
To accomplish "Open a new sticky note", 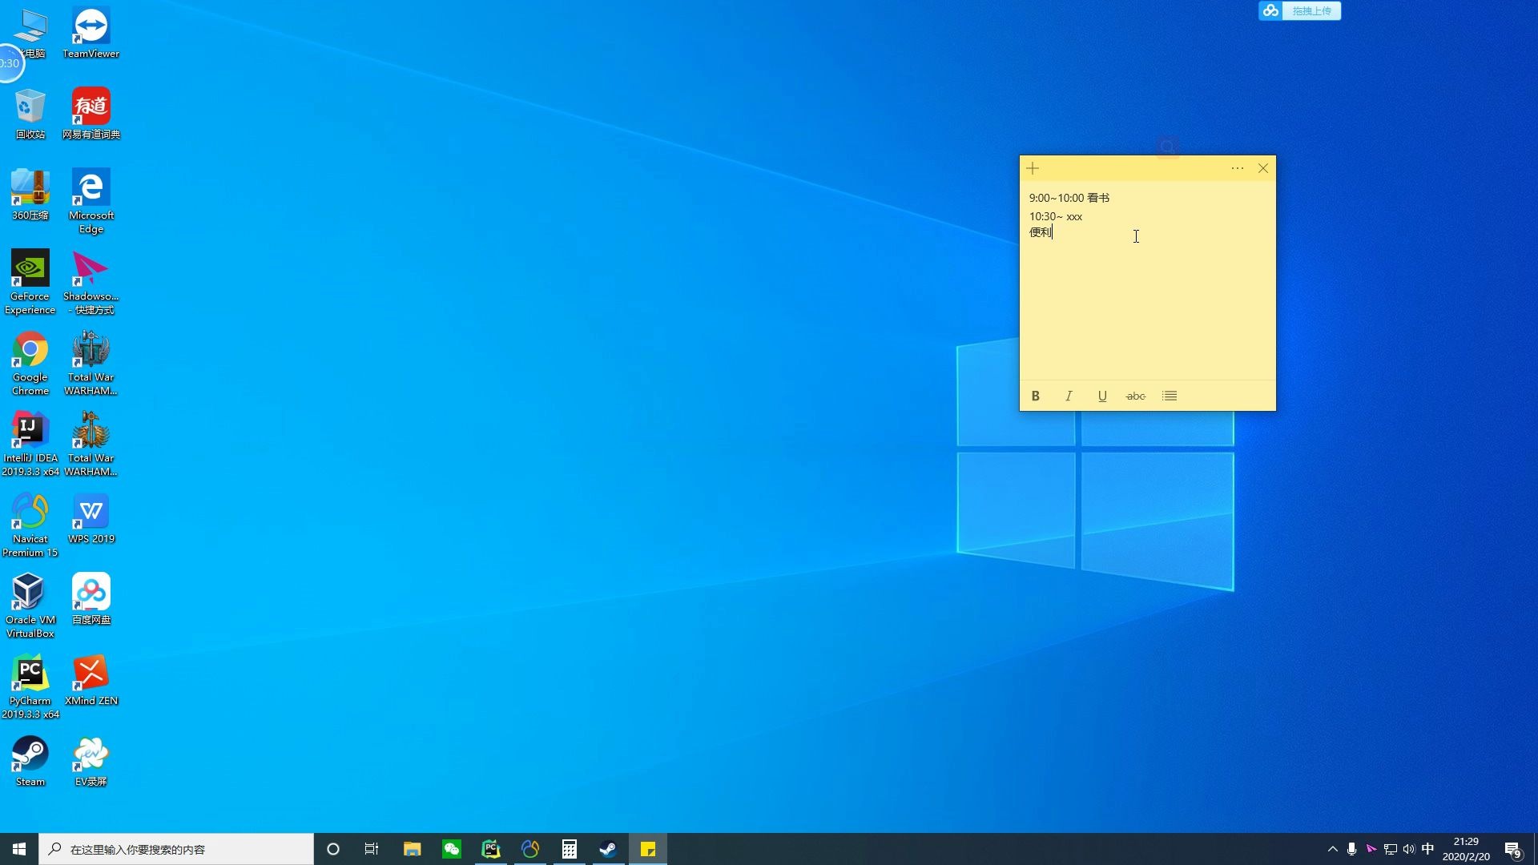I will click(1033, 168).
